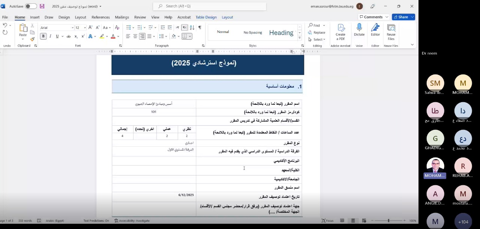The image size is (480, 229).
Task: Open the Review tab
Action: (x=140, y=17)
